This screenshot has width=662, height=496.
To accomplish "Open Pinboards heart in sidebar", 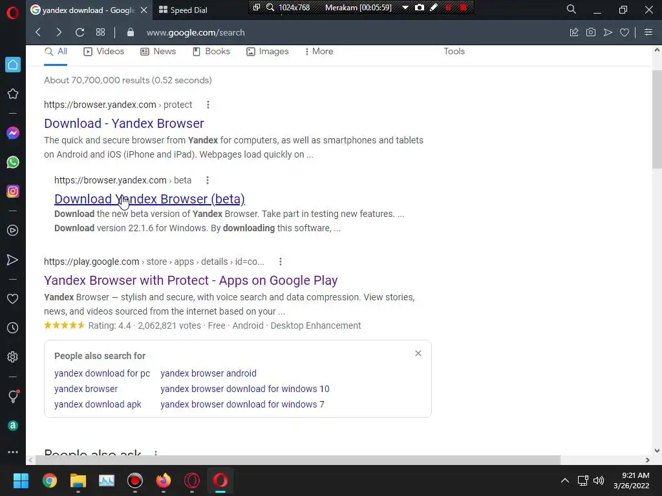I will click(13, 298).
